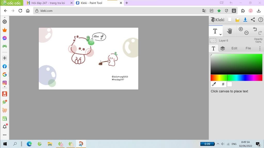Redo the action
264x148 pixels.
[260, 33]
